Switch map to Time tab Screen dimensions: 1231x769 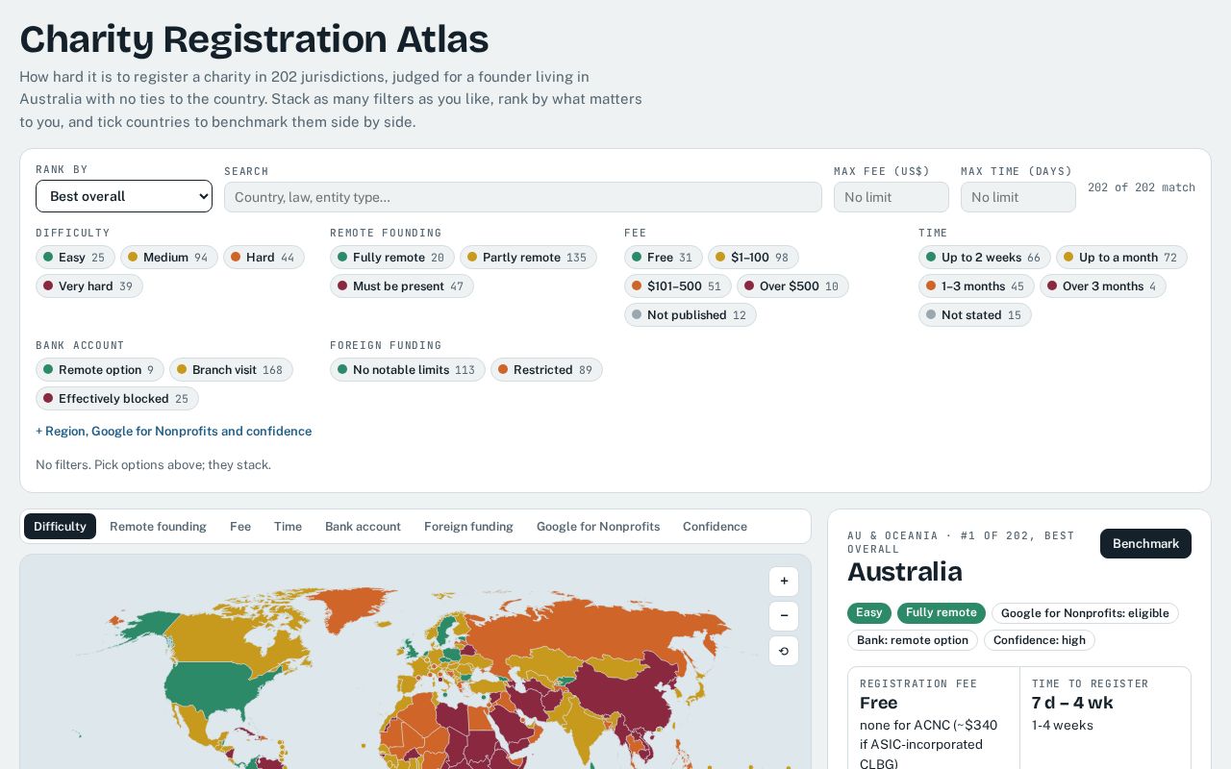[288, 527]
